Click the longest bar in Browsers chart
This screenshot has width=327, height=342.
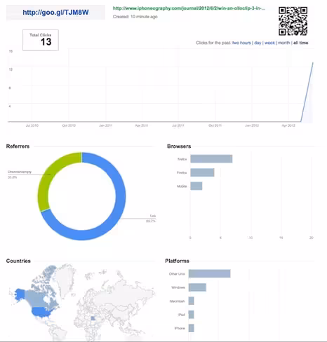tap(211, 159)
